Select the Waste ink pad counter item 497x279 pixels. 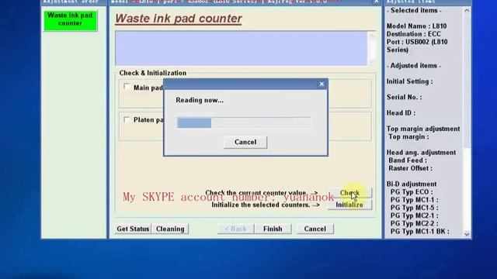(x=70, y=20)
